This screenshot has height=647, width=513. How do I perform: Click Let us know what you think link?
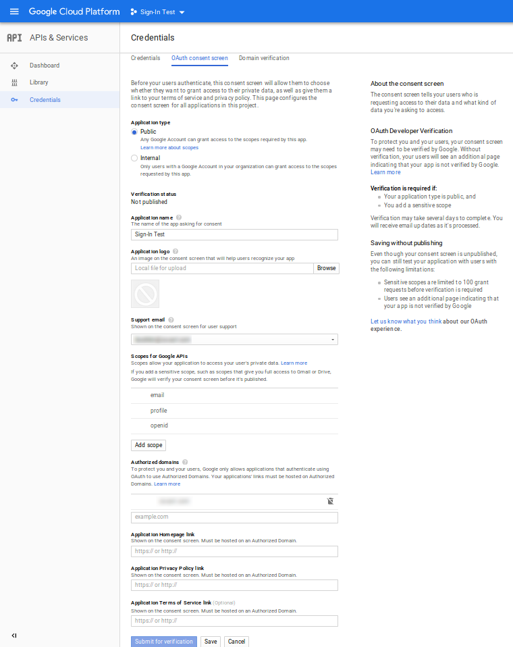coord(406,321)
